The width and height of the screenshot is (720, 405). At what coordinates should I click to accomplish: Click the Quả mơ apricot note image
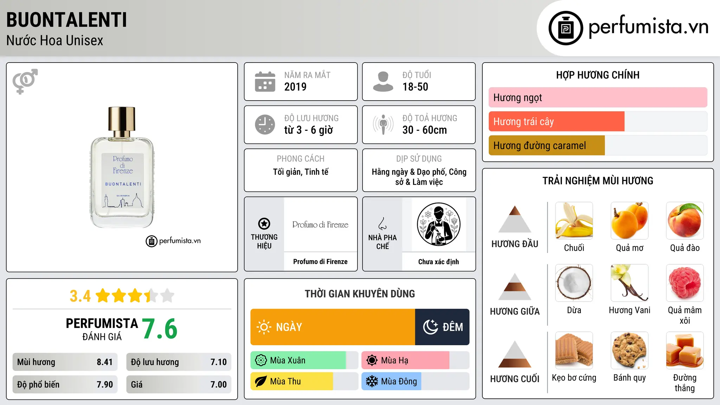(630, 221)
